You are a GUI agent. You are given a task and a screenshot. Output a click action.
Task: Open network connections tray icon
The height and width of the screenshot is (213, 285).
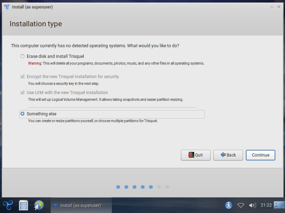coord(241,205)
